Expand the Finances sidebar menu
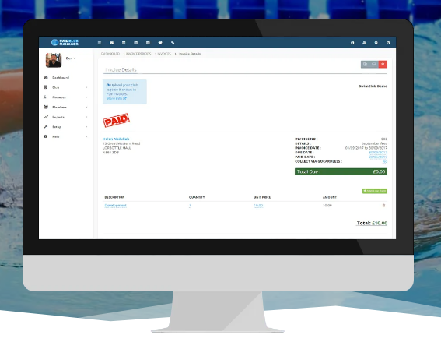The height and width of the screenshot is (342, 441). coord(65,97)
